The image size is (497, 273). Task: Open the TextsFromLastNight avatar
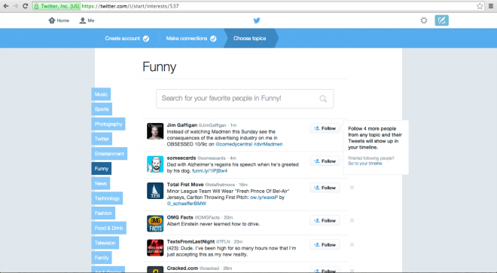(155, 247)
